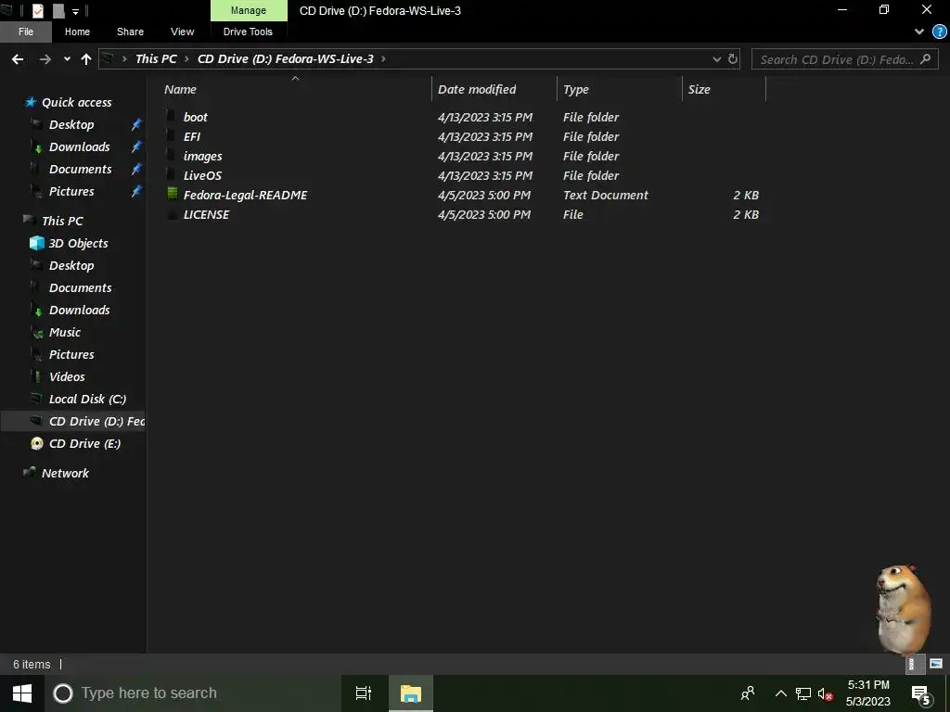The image size is (950, 712).
Task: Expand the ribbon with the chevron
Action: [919, 32]
